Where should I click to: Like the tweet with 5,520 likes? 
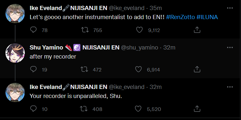point(138,109)
